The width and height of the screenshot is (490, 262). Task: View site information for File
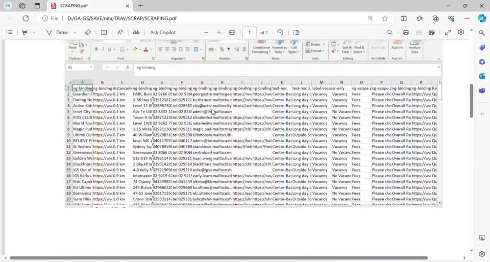(50, 19)
